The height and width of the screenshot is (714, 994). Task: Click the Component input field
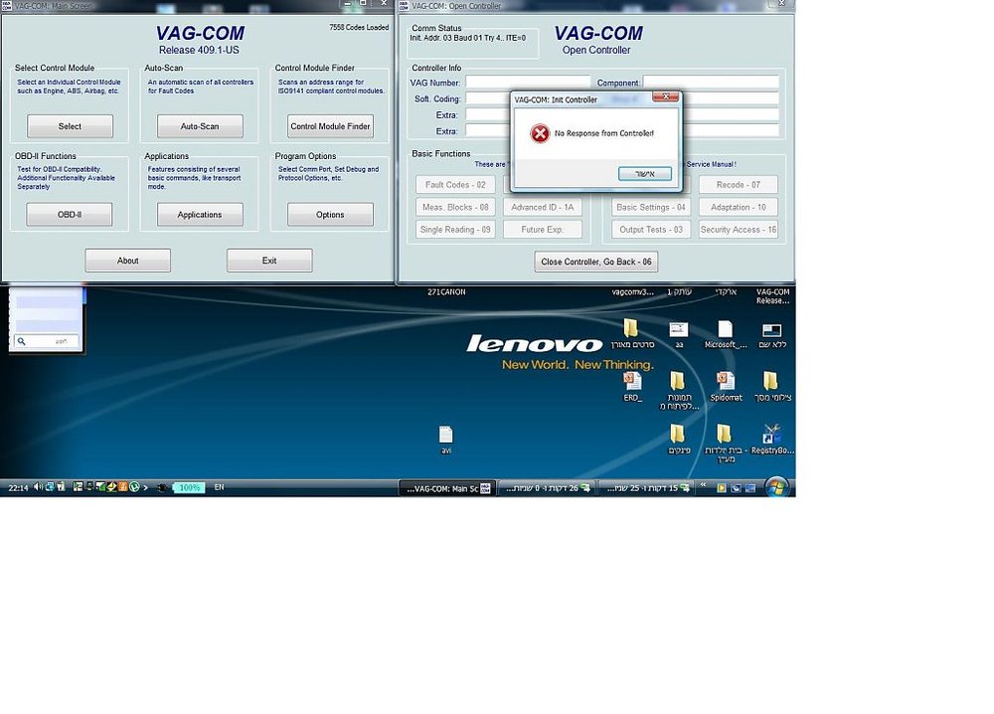tap(711, 83)
